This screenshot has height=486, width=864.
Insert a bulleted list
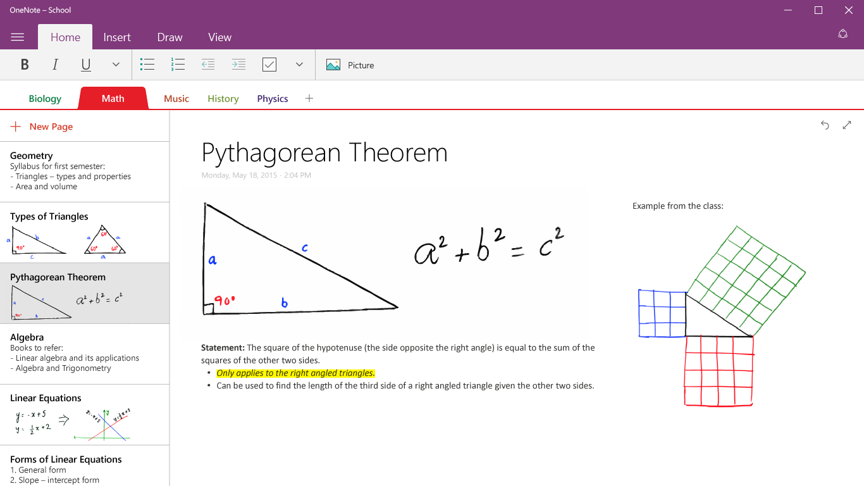pyautogui.click(x=147, y=64)
